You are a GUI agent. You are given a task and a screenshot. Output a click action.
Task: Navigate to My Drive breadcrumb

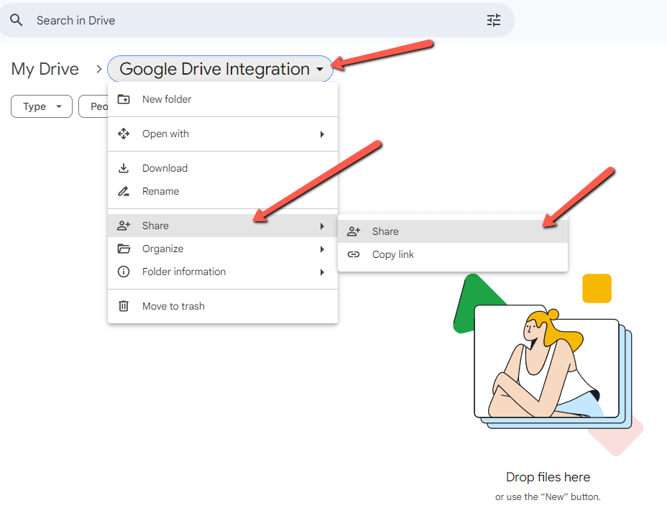point(45,69)
